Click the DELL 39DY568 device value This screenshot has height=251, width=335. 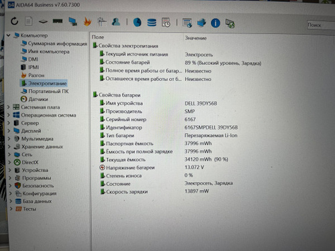200,103
